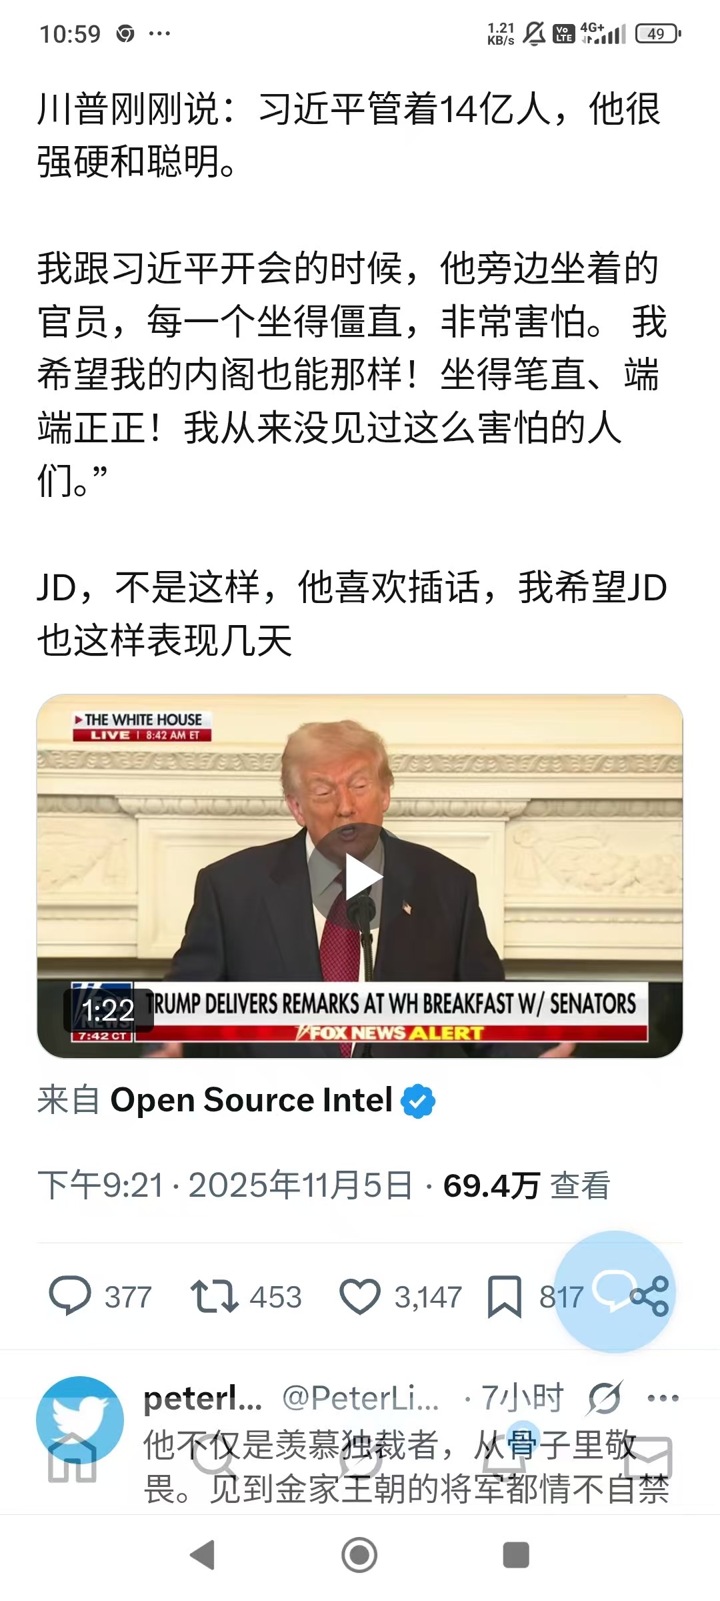Tap the Android back navigation button

point(202,1555)
